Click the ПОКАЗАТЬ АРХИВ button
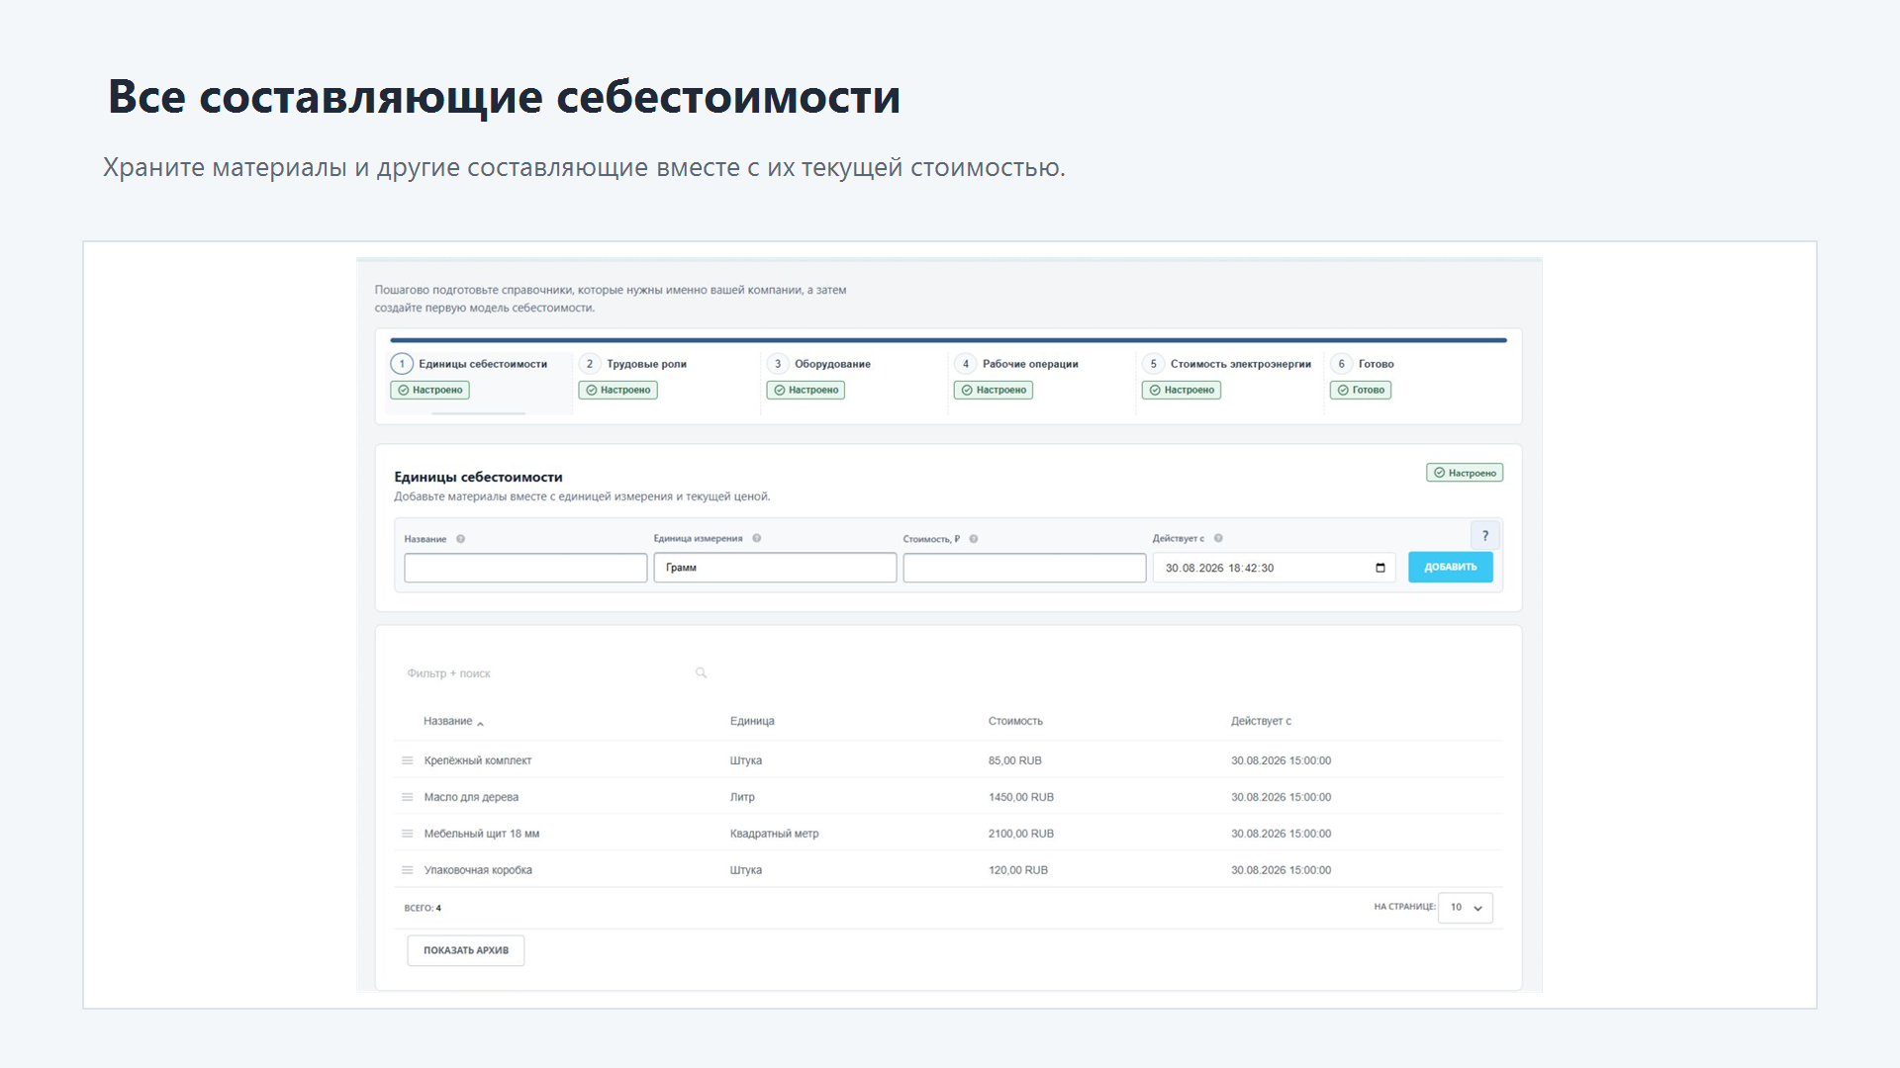Image resolution: width=1900 pixels, height=1068 pixels. pos(466,950)
